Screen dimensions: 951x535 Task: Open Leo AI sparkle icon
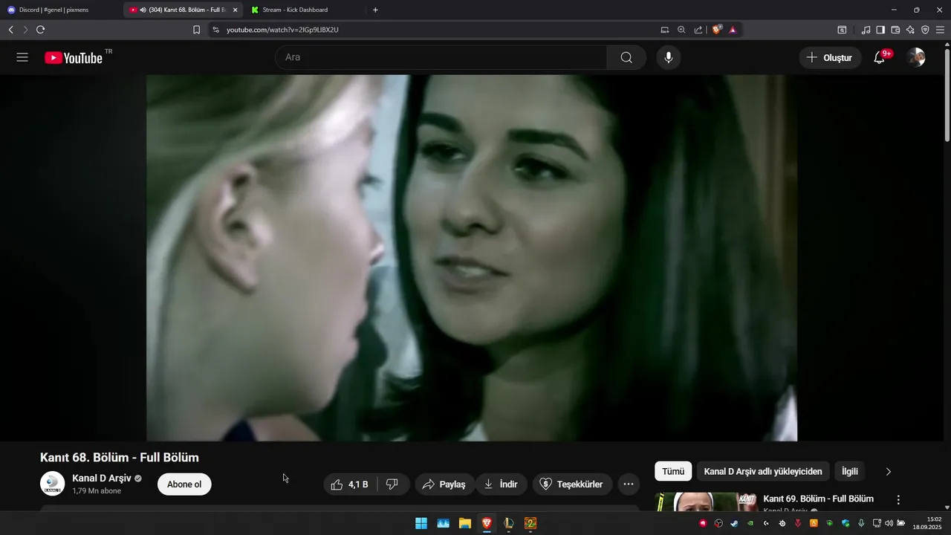click(910, 30)
